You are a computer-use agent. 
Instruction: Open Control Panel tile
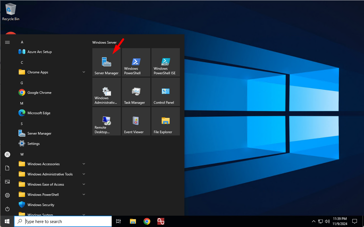[x=166, y=92]
